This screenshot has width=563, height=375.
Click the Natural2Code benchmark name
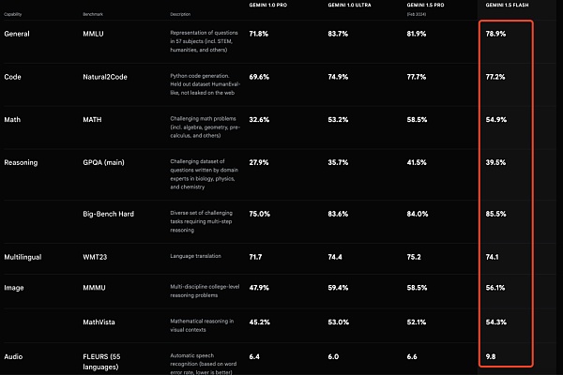click(106, 77)
